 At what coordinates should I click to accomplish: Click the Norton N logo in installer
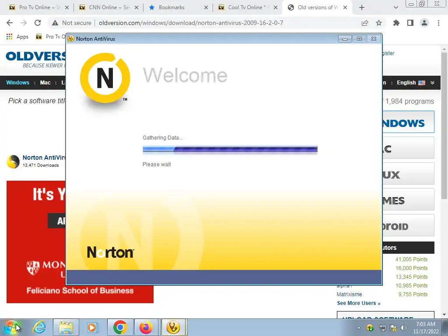pyautogui.click(x=105, y=78)
